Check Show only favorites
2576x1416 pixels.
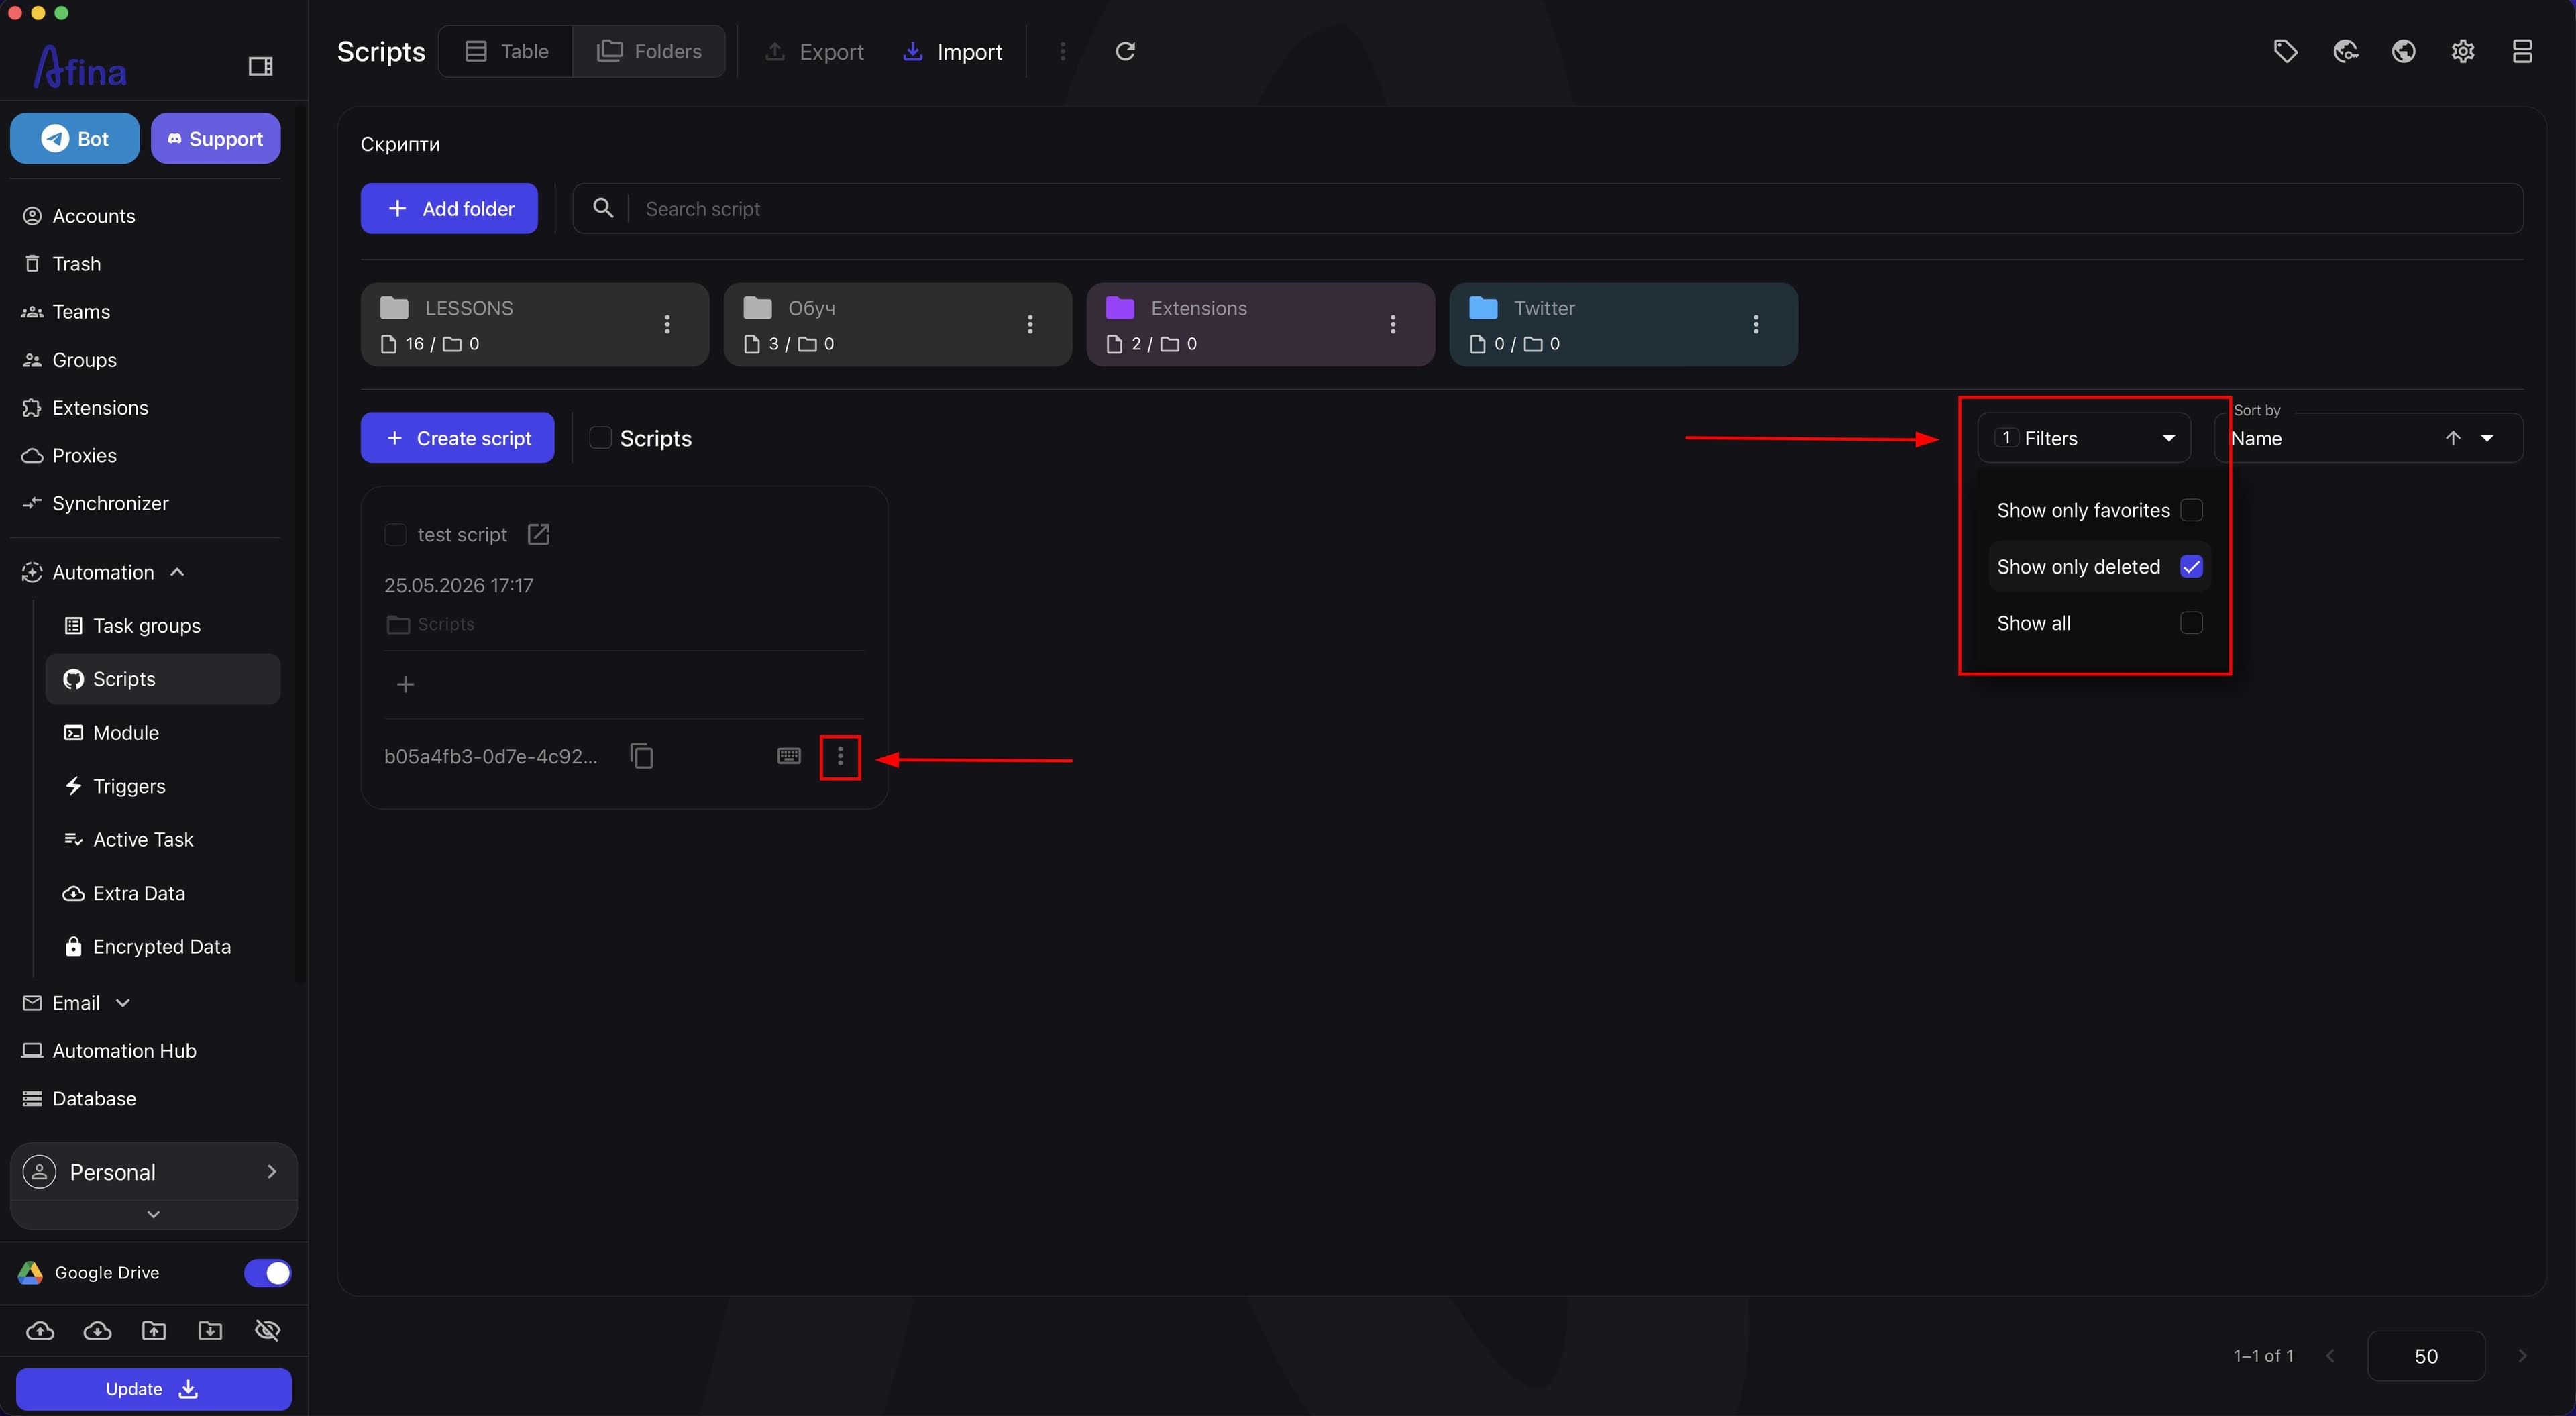point(2191,510)
